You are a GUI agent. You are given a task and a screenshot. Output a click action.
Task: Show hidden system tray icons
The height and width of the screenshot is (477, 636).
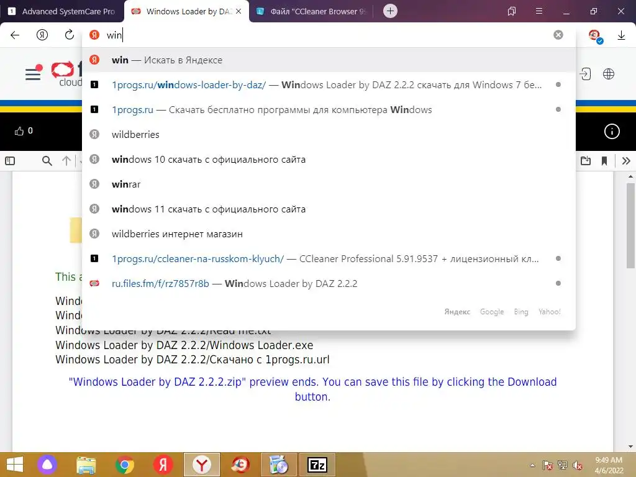pyautogui.click(x=532, y=465)
